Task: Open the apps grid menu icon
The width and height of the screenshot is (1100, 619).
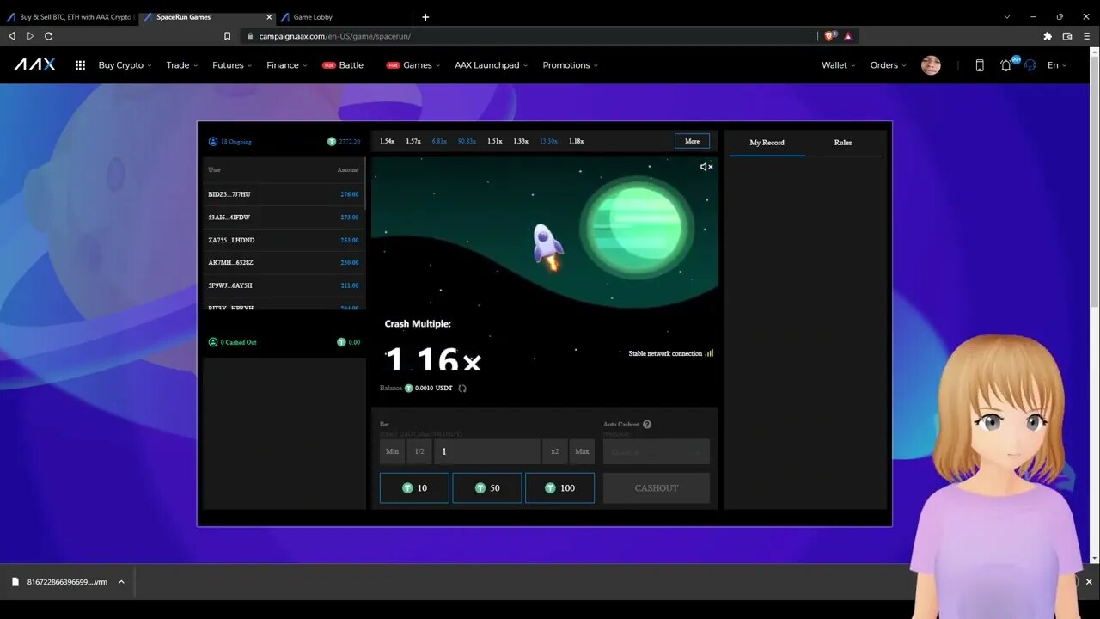Action: [80, 65]
